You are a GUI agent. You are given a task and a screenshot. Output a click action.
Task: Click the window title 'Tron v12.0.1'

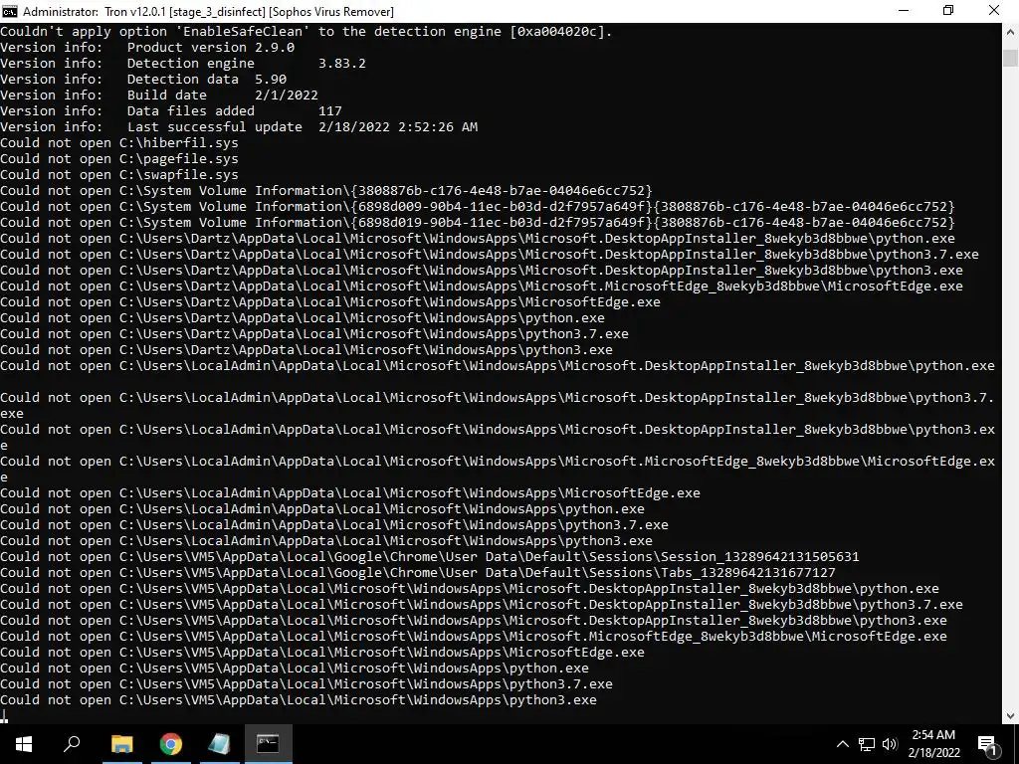135,12
